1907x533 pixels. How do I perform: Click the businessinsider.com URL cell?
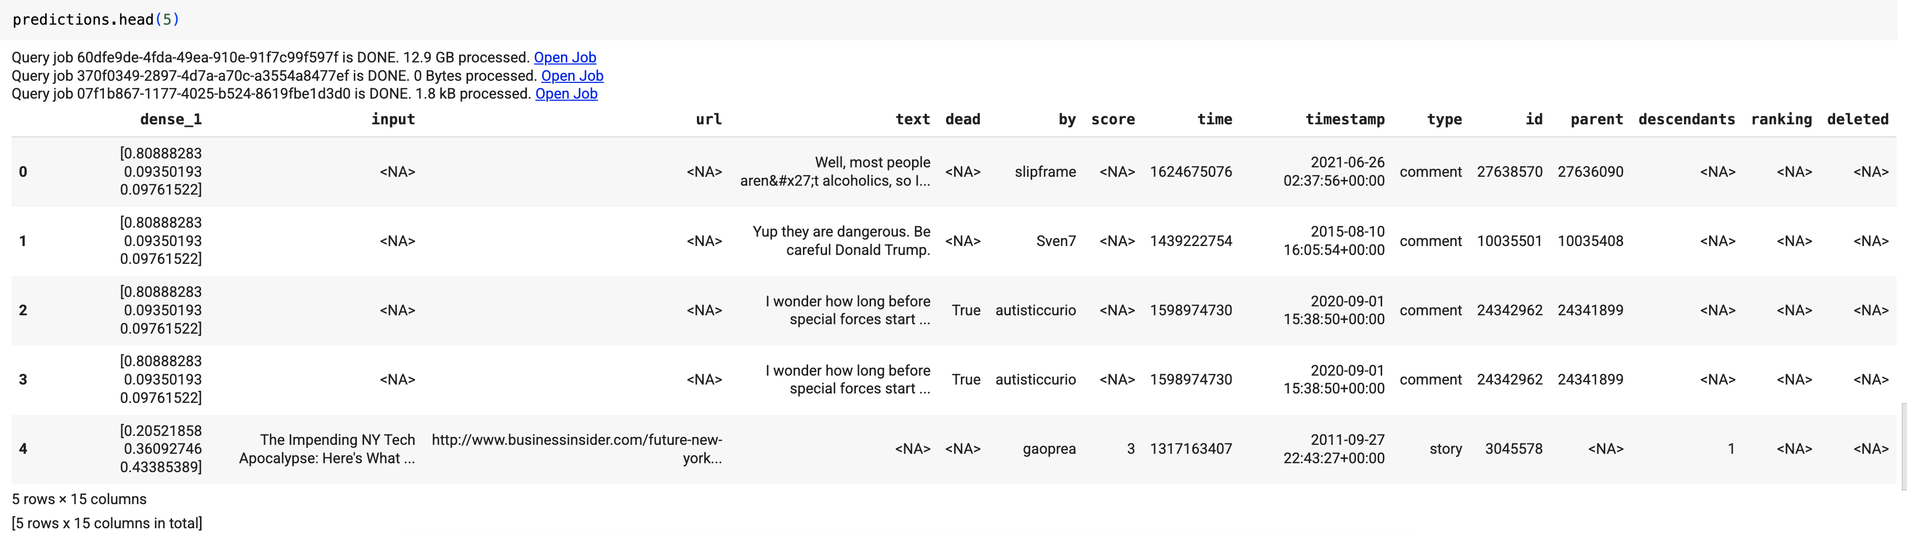pos(577,449)
